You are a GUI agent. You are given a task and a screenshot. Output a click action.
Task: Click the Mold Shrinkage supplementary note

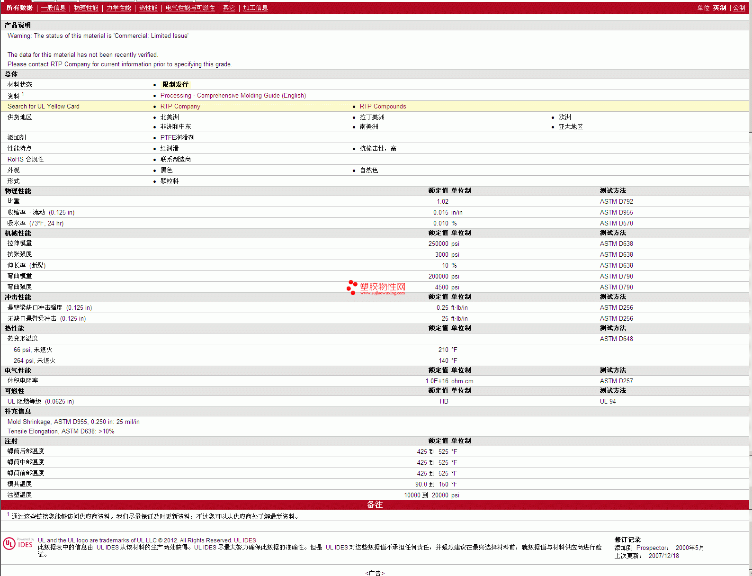[73, 422]
